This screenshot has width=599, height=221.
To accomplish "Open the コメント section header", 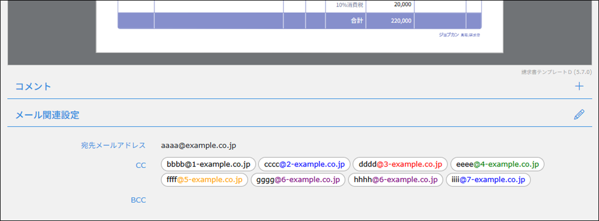I will click(33, 86).
